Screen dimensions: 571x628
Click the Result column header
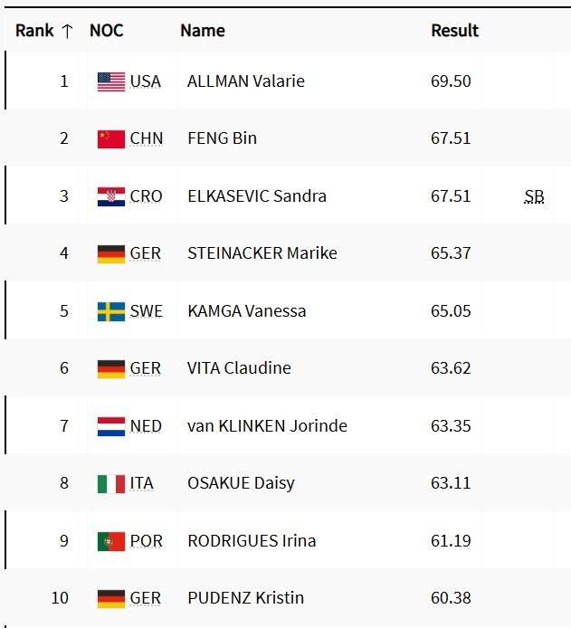coord(454,31)
